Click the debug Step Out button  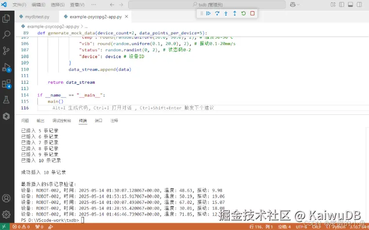pos(235,14)
